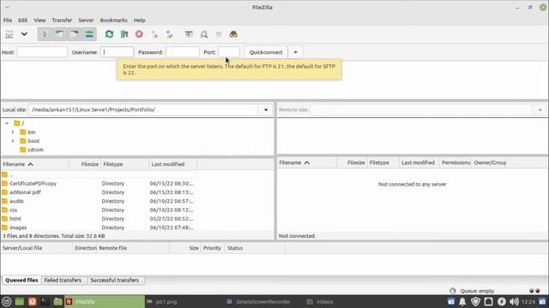Open the Bookmarks menu
Viewport: 549px width, 308px height.
click(x=114, y=21)
